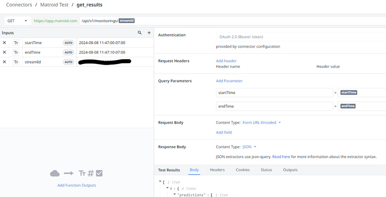Remove the startTime input with X icon
Viewport: 386px width, 197px height.
click(x=5, y=43)
